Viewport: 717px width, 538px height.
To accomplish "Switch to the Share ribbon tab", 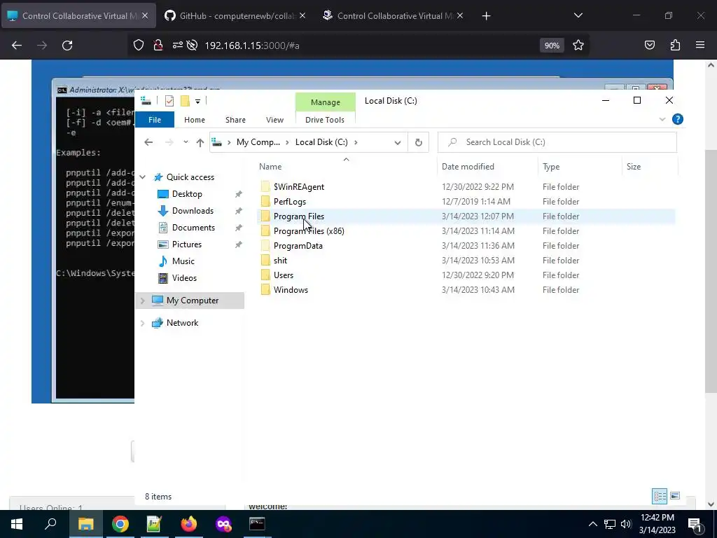I will click(235, 120).
